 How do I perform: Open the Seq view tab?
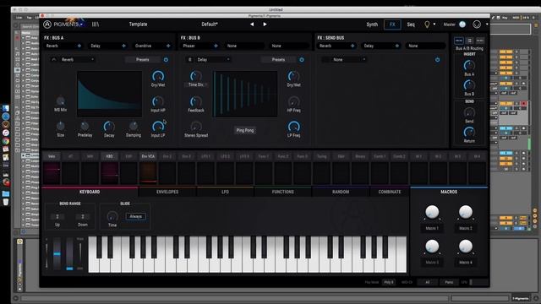411,24
